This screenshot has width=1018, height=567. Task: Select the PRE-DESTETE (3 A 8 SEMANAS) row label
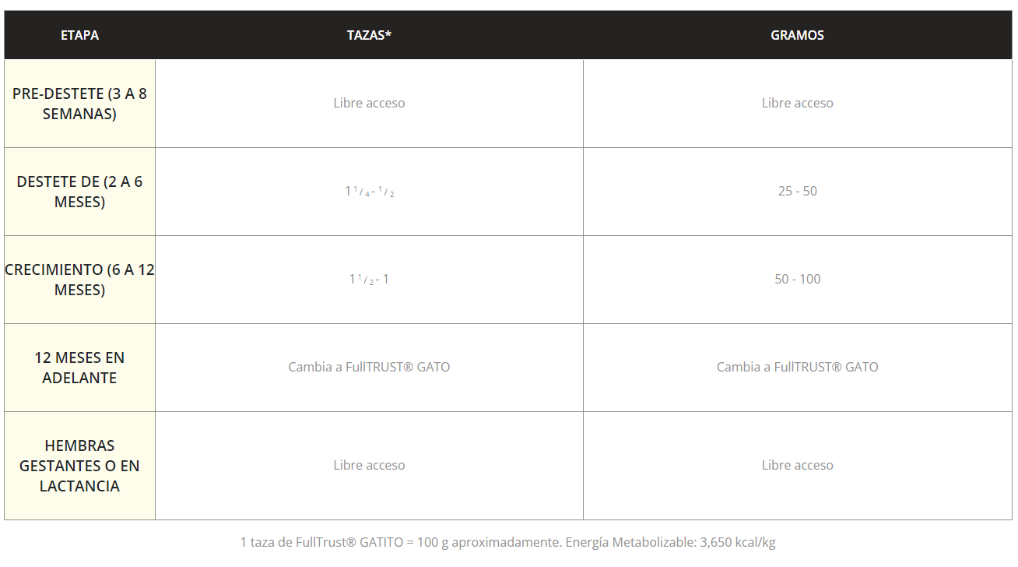click(x=79, y=104)
